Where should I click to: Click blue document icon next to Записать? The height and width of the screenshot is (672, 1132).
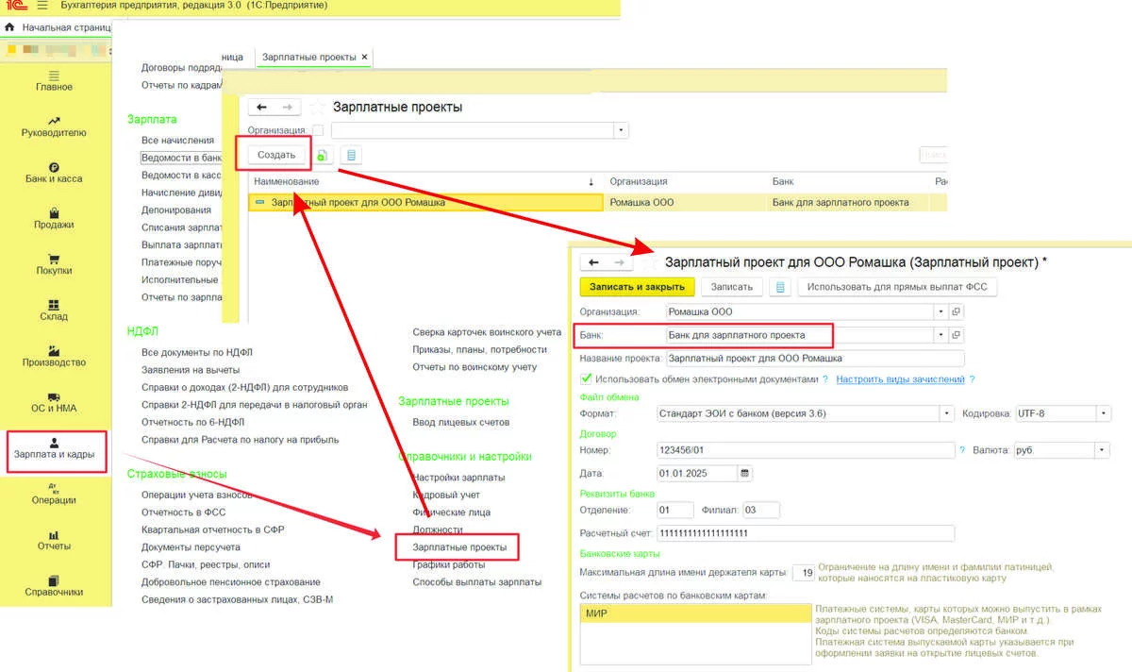(779, 287)
